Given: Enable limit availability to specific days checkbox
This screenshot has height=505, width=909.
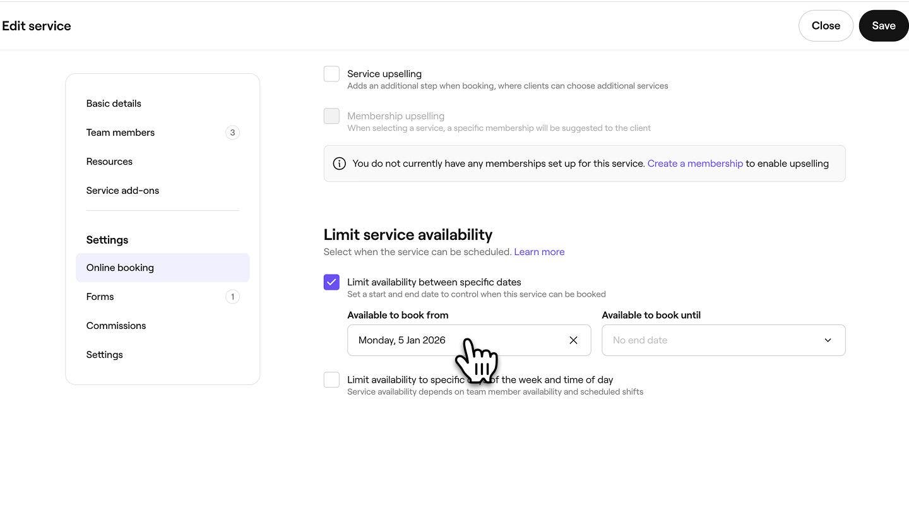Looking at the screenshot, I should (331, 379).
